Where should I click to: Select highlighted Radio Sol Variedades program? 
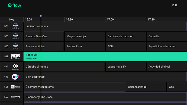105,57
